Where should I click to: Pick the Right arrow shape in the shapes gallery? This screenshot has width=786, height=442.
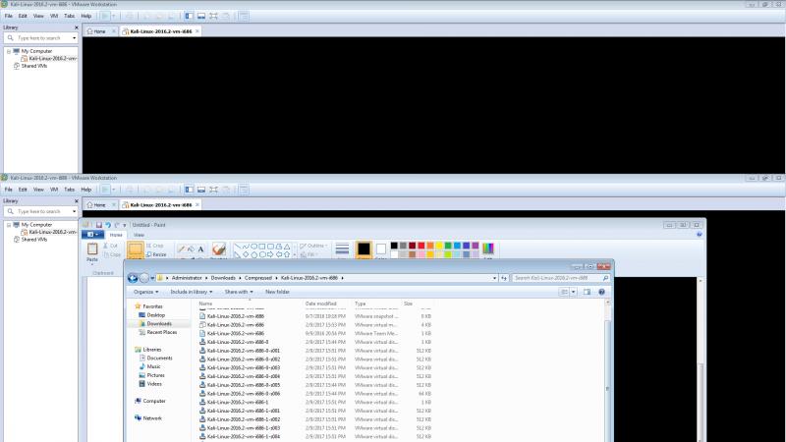click(270, 254)
